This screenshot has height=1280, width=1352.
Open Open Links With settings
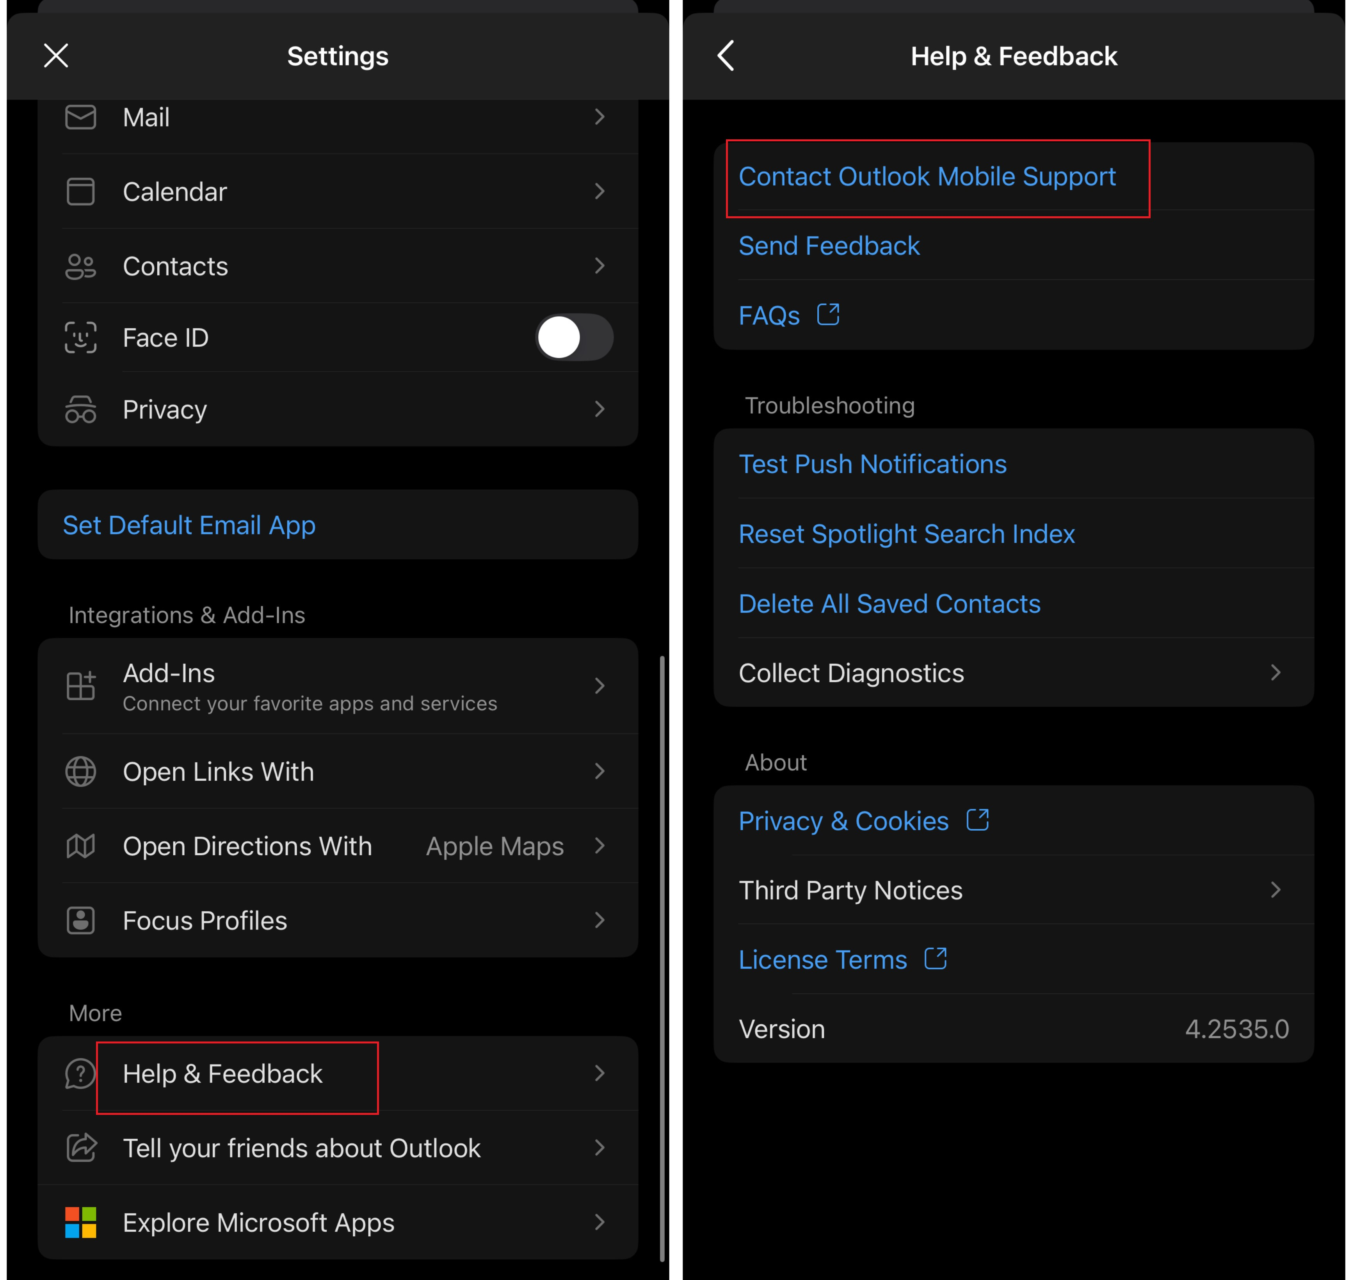(x=338, y=772)
